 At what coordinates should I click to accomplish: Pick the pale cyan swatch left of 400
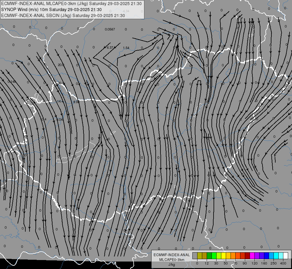click(281, 256)
